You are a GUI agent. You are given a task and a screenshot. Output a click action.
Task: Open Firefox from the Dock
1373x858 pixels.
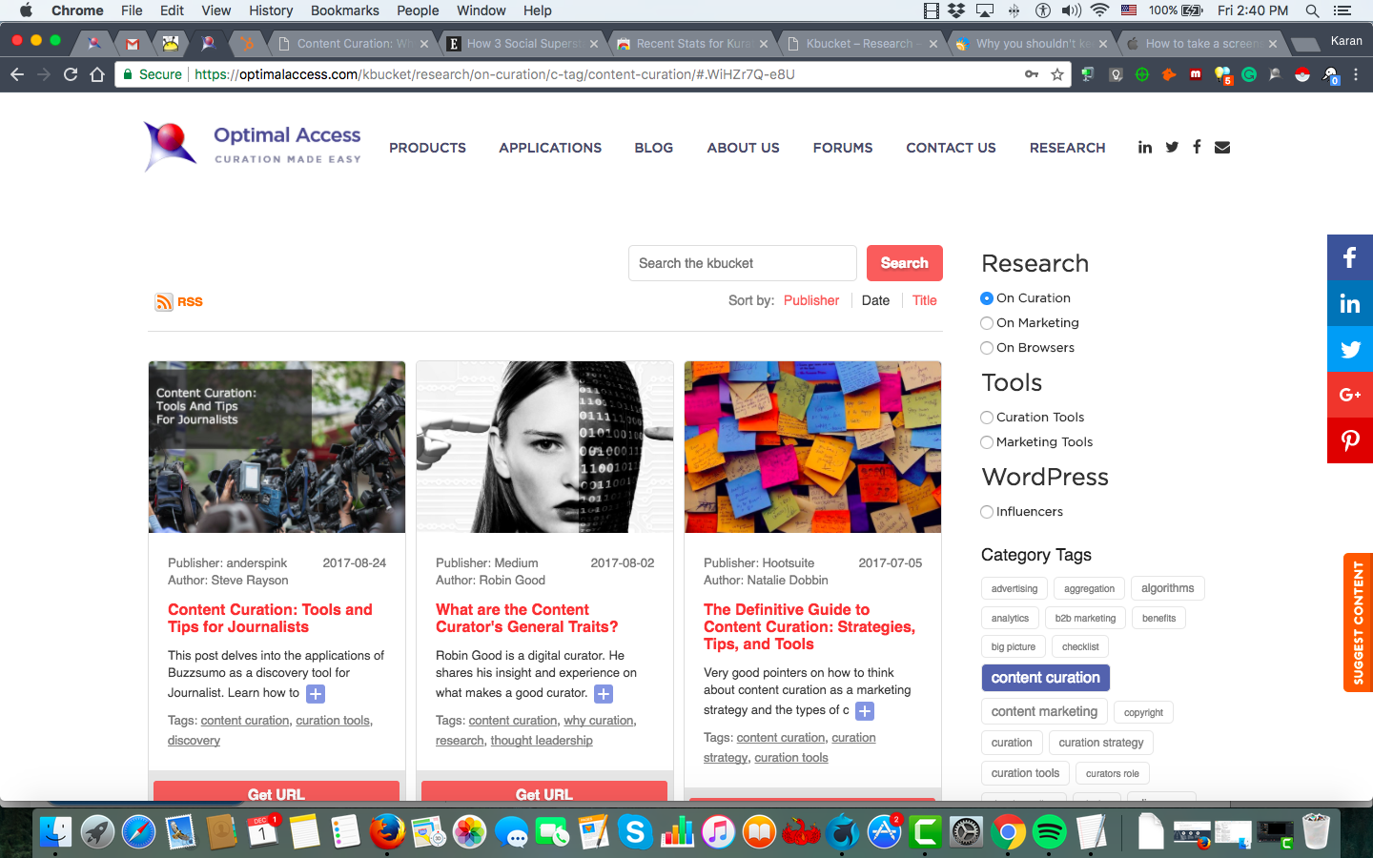point(386,832)
